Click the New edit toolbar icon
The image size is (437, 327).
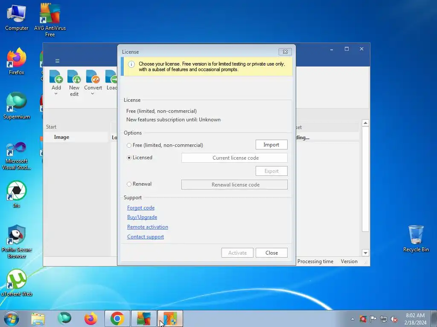pyautogui.click(x=74, y=77)
